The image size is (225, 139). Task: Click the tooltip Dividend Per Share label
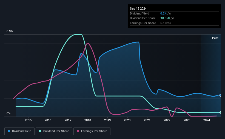click(143, 18)
